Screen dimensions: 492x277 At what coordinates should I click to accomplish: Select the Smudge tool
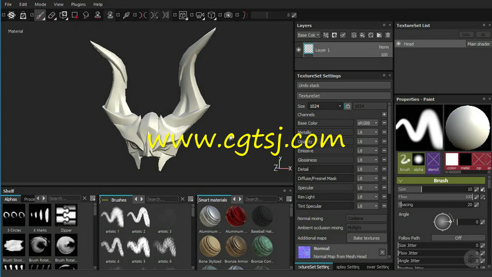[x=85, y=15]
